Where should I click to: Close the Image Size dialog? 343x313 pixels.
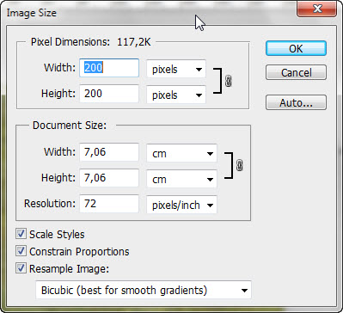[x=317, y=9]
